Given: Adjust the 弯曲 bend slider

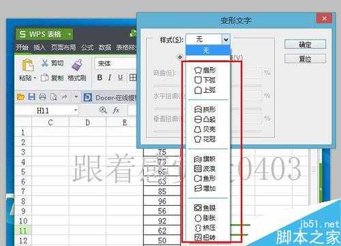Looking at the screenshot, I should (207, 85).
